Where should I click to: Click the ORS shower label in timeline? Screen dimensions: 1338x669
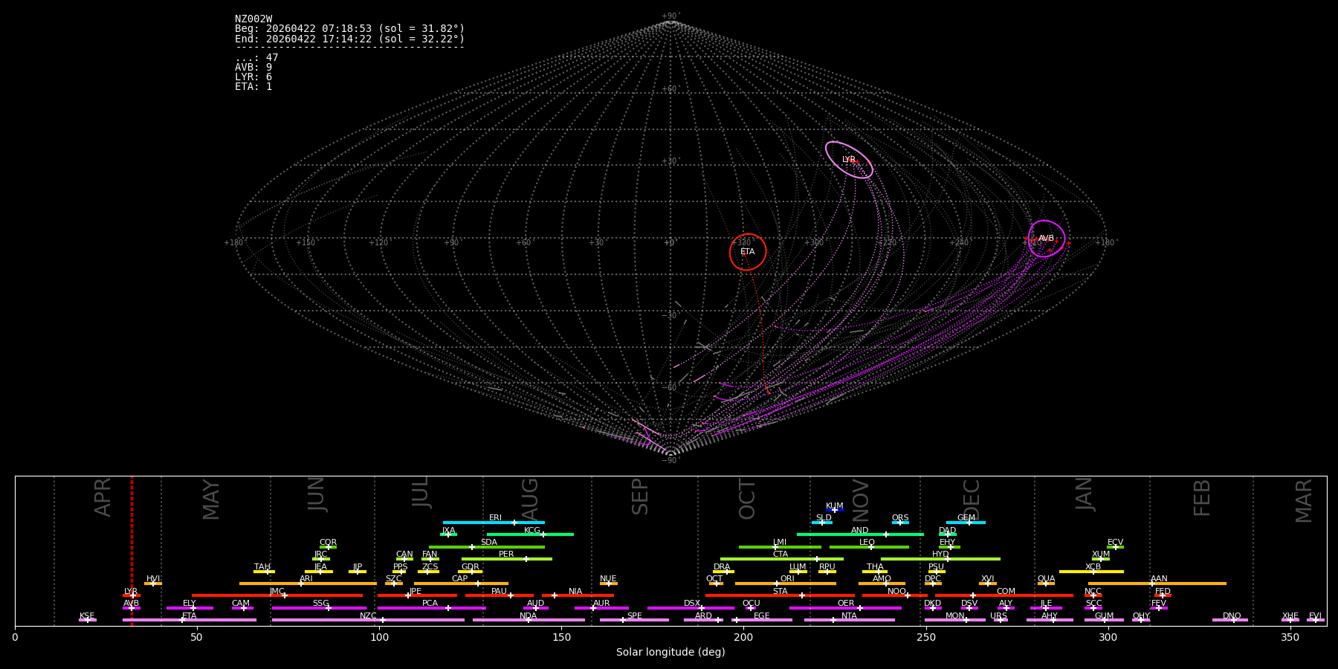click(900, 518)
